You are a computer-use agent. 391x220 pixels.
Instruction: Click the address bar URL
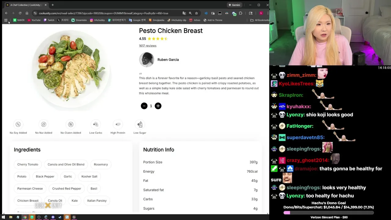[104, 13]
